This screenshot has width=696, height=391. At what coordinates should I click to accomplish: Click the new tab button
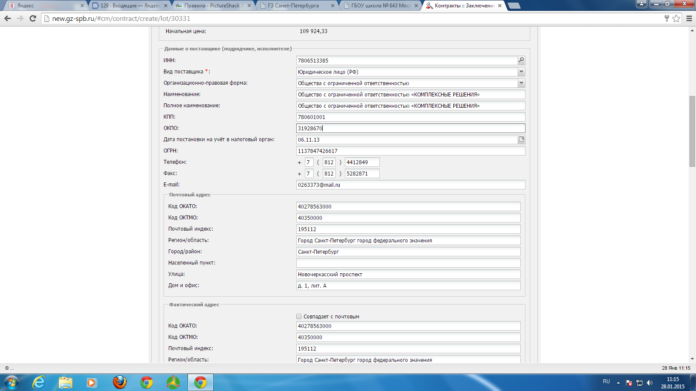point(514,6)
